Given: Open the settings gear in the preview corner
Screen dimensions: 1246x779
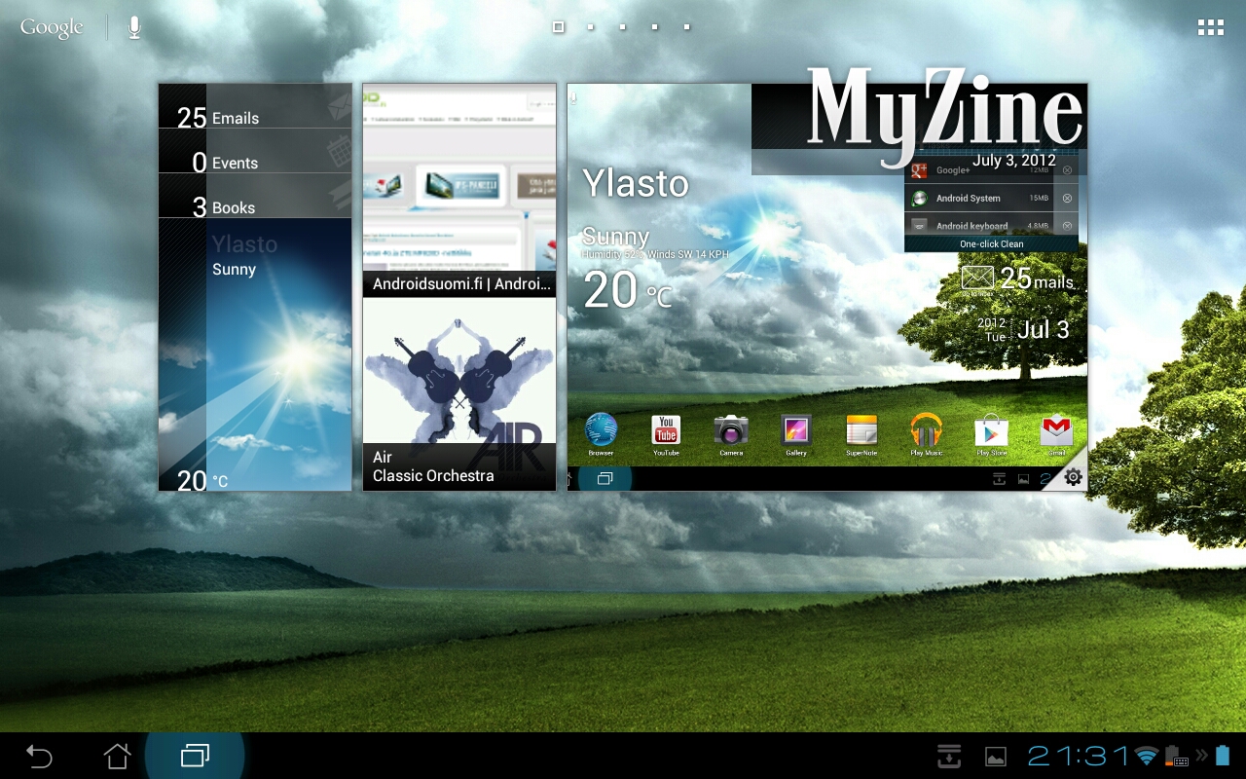Looking at the screenshot, I should pos(1073,477).
